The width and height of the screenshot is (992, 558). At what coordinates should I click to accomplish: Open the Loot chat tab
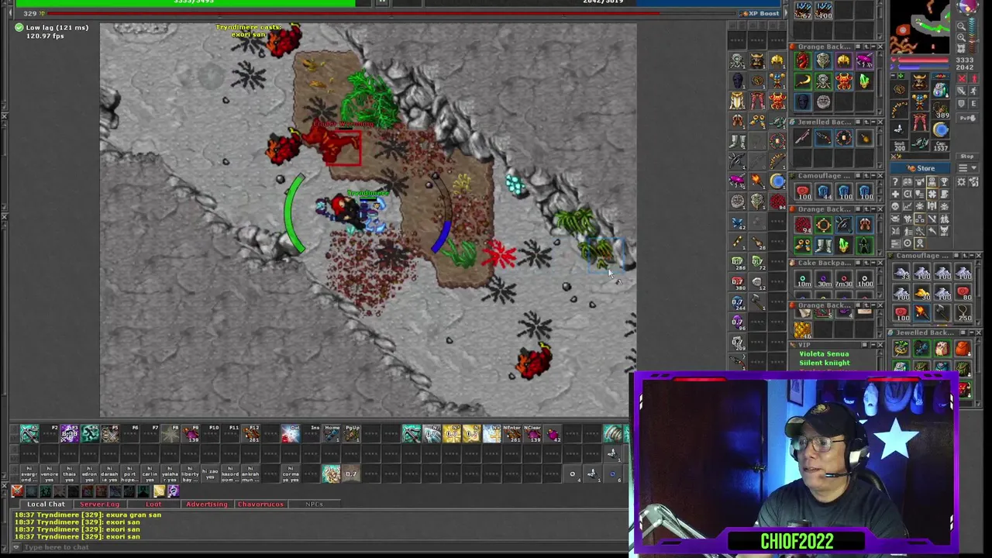tap(153, 504)
